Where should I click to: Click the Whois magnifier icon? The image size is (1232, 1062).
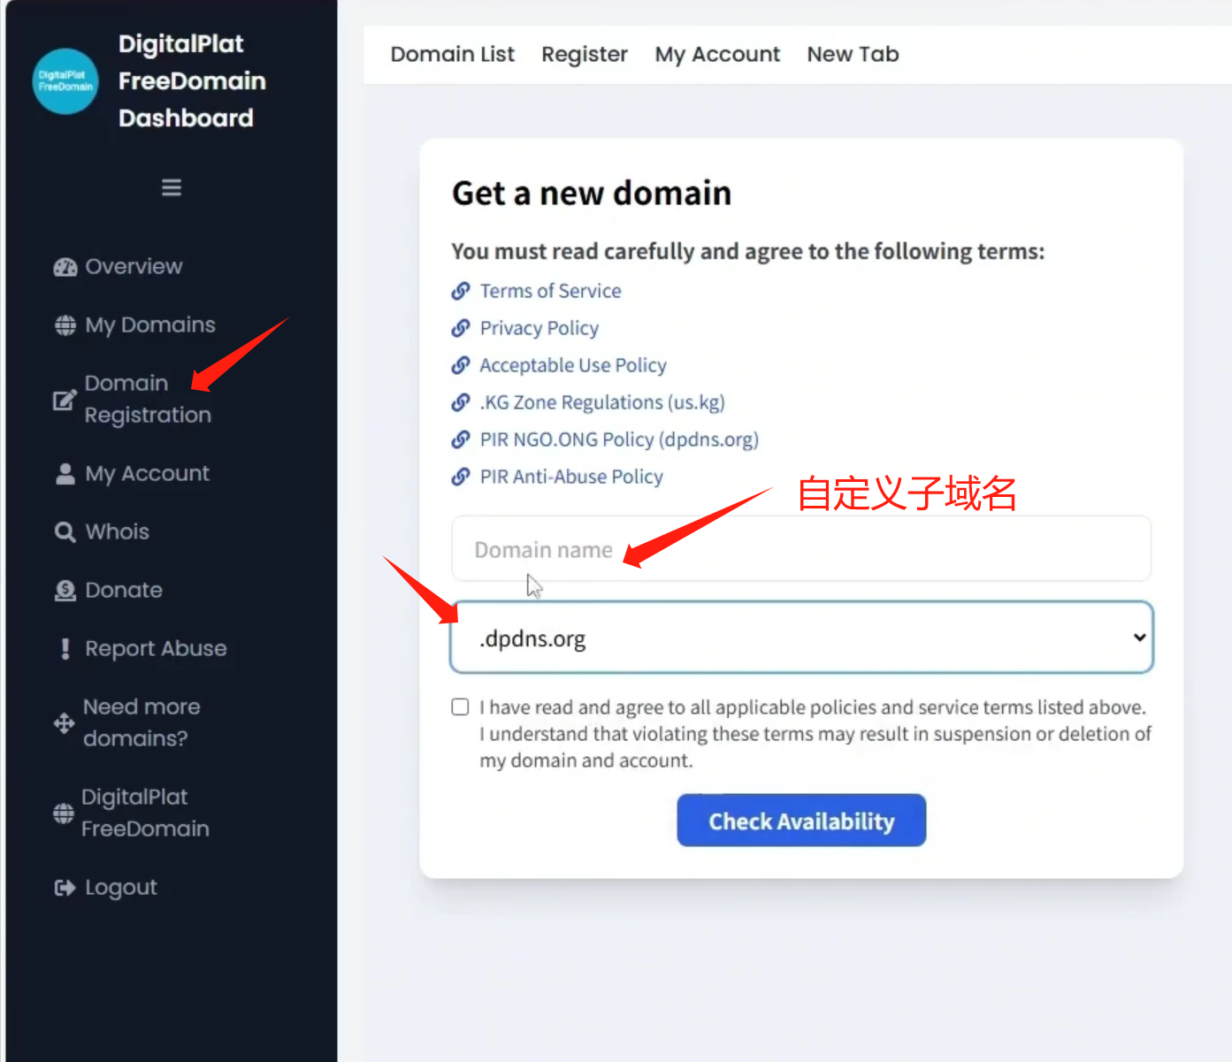click(65, 531)
